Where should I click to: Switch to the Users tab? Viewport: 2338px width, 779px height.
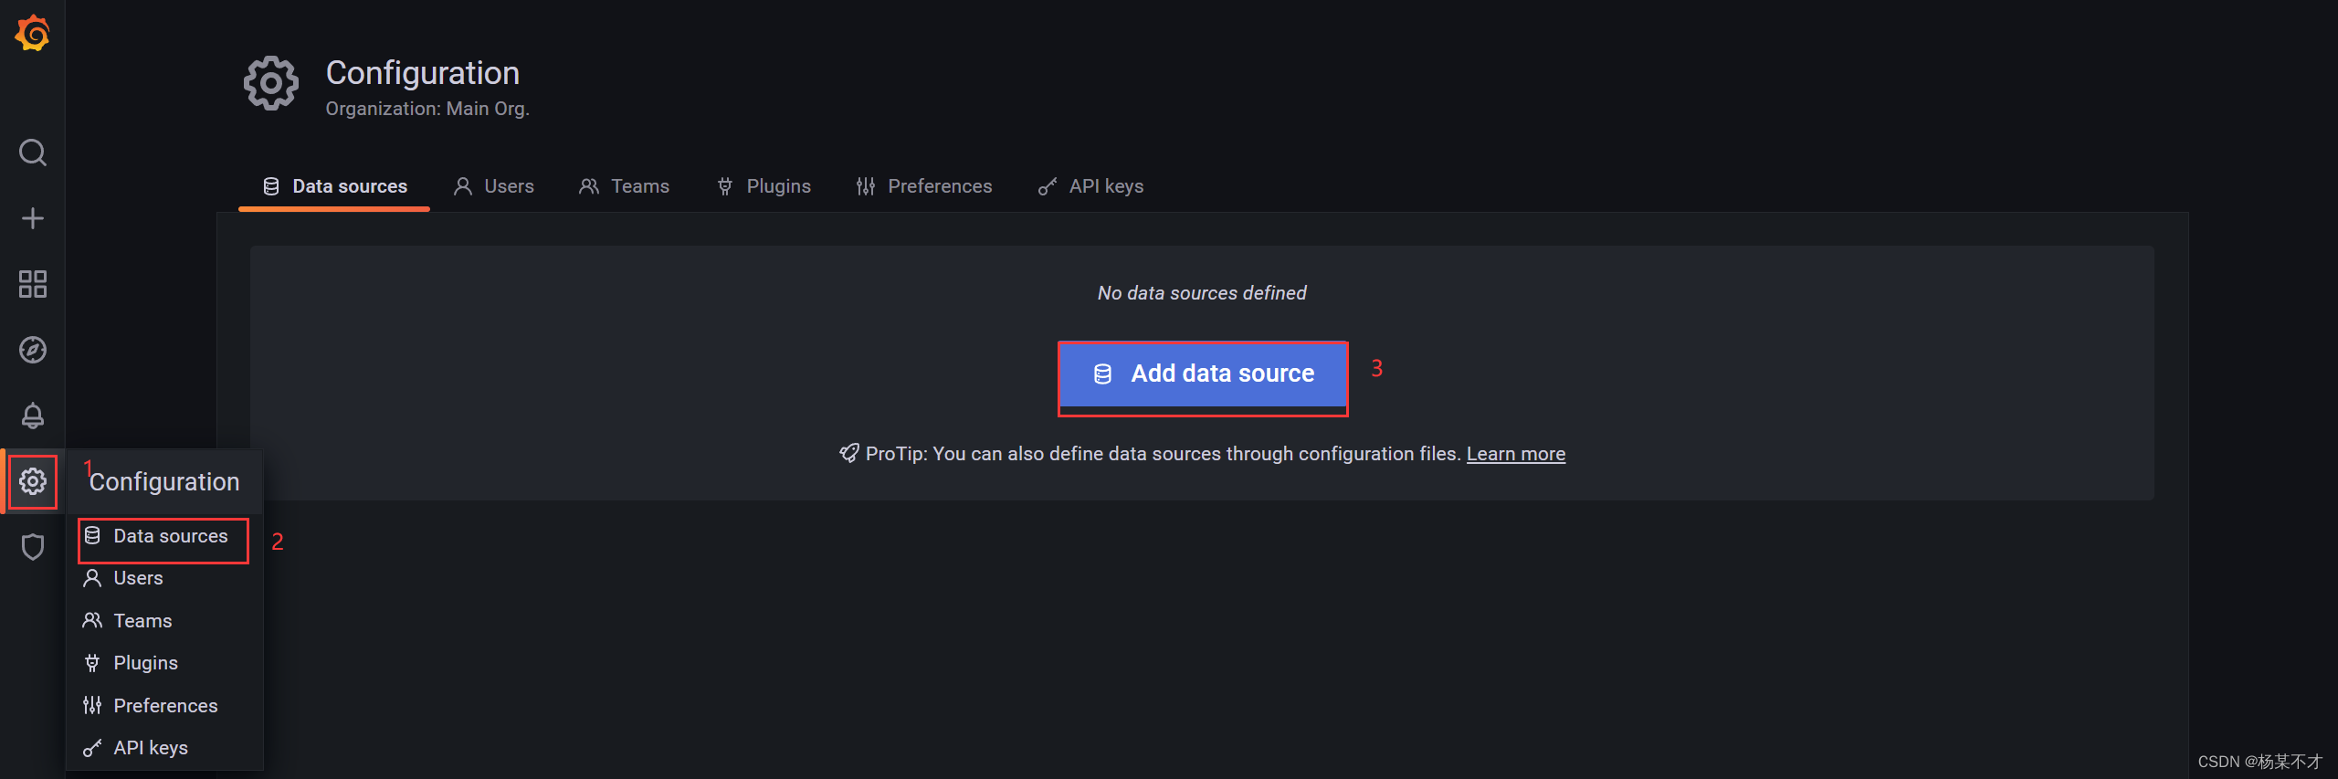point(494,186)
